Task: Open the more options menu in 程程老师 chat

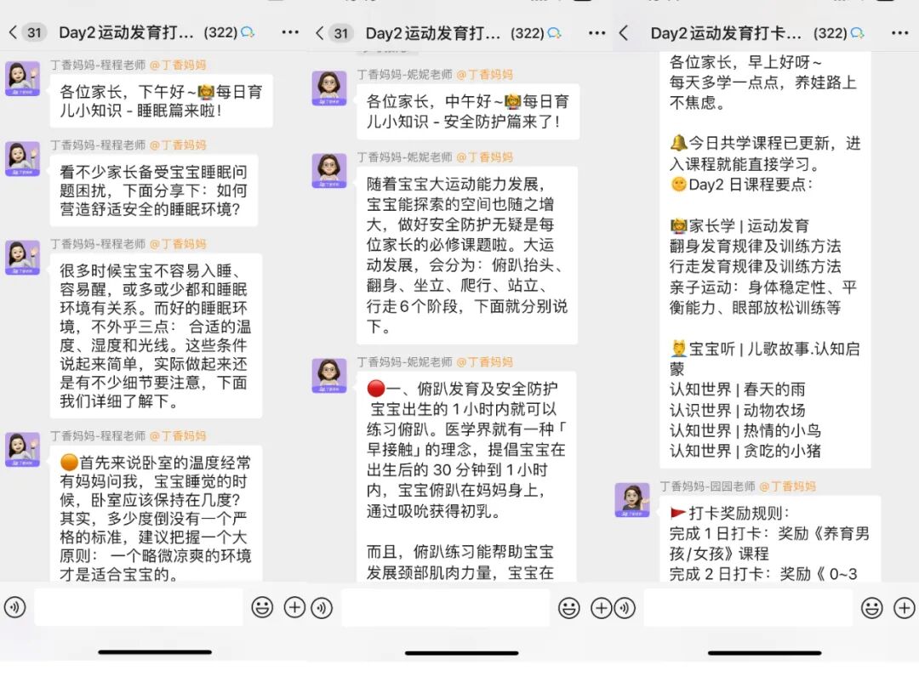Action: click(290, 32)
